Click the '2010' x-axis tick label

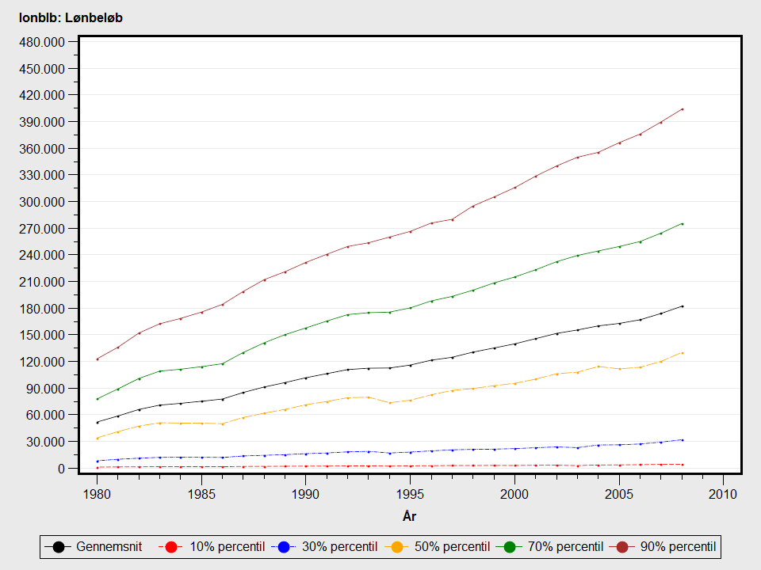tap(723, 493)
